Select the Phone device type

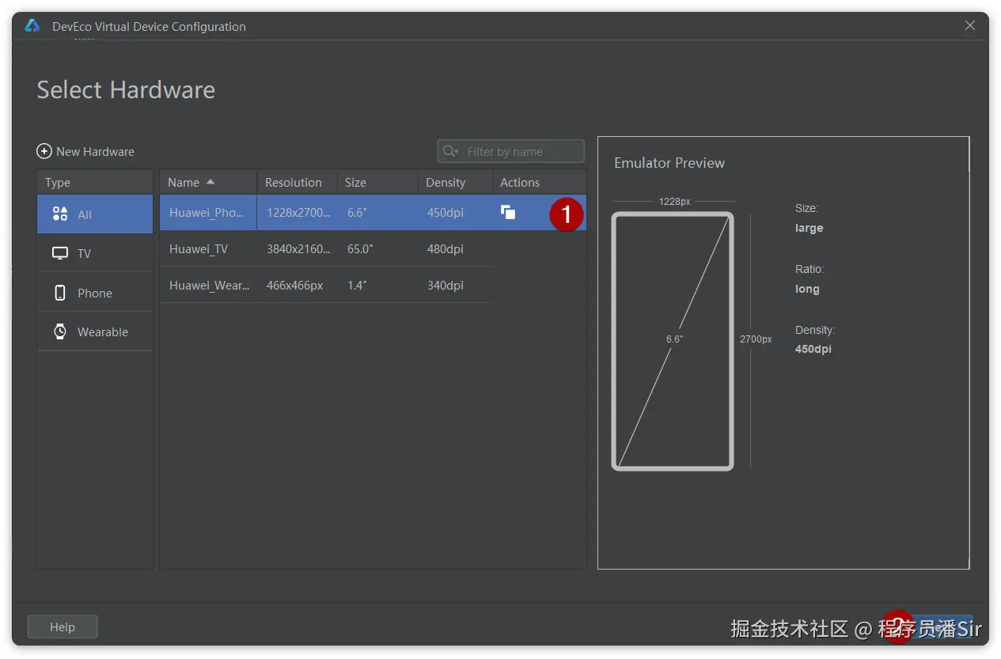[x=95, y=293]
